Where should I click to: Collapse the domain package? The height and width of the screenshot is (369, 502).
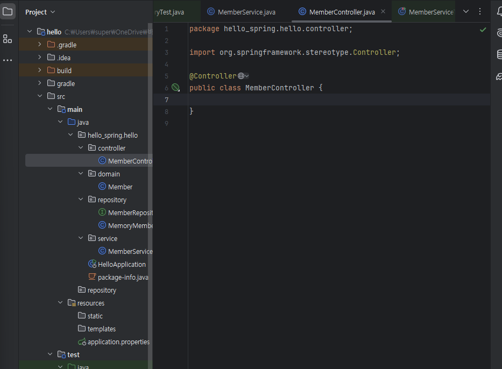point(81,173)
